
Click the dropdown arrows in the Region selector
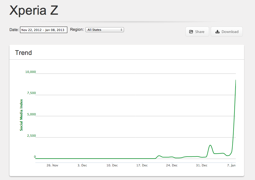click(121, 30)
